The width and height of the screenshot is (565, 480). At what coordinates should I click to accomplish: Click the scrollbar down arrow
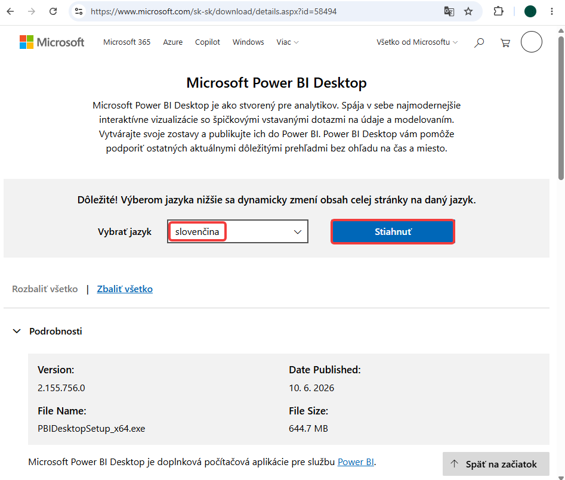[561, 477]
